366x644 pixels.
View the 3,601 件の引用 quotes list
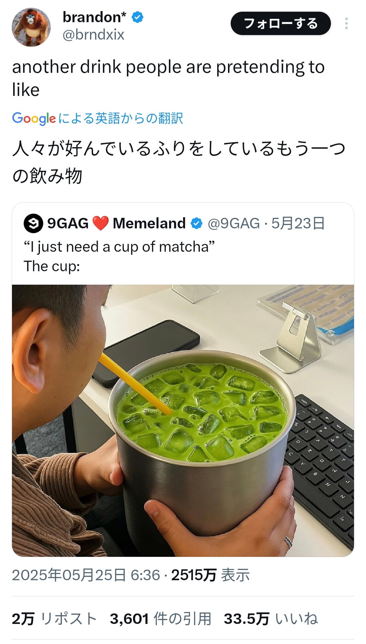tap(161, 619)
